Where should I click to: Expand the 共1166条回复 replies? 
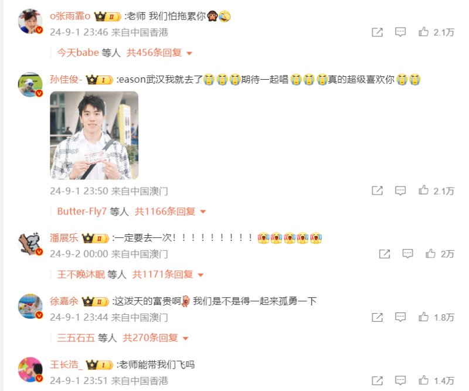point(170,212)
